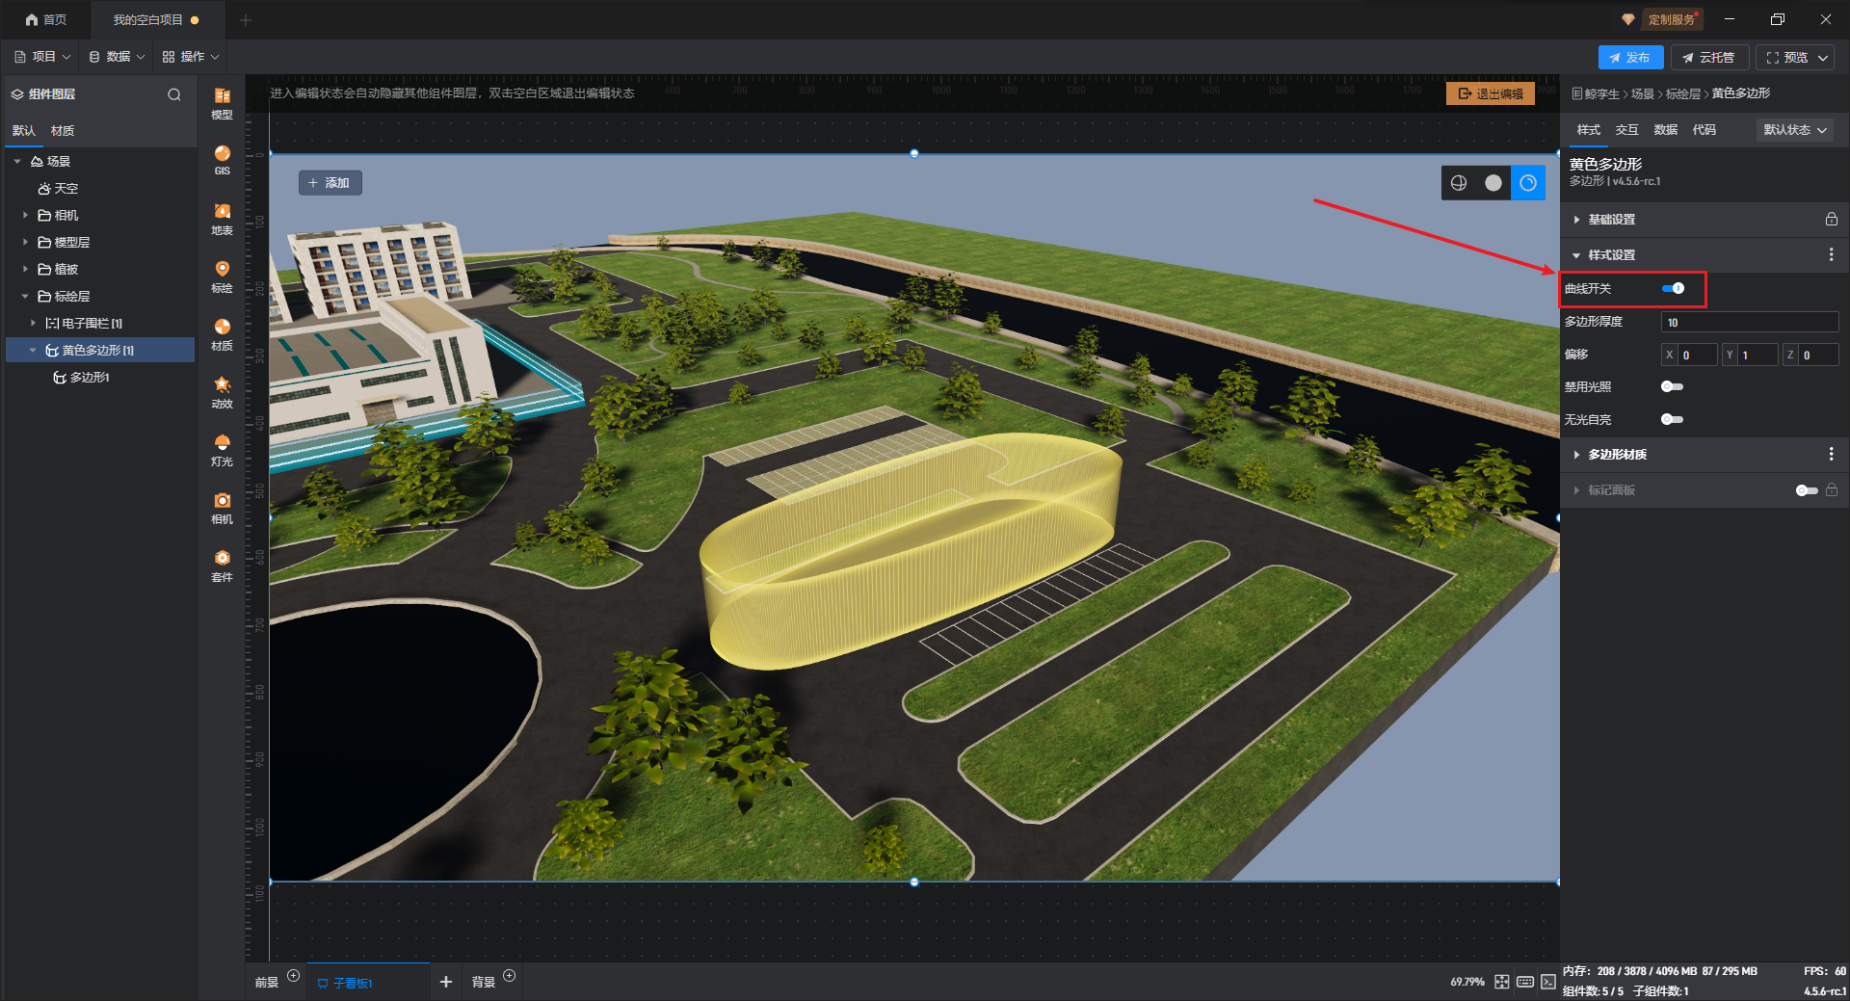Click the 退出编辑 button
This screenshot has width=1850, height=1001.
click(1490, 93)
